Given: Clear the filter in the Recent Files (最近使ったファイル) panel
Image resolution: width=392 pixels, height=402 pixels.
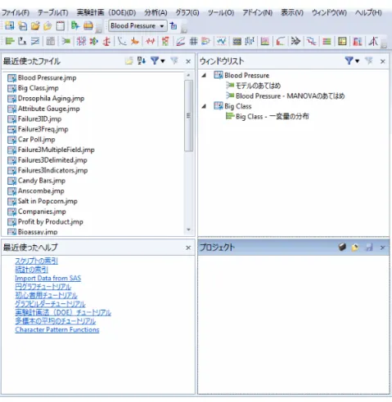Looking at the screenshot, I should pyautogui.click(x=174, y=61).
